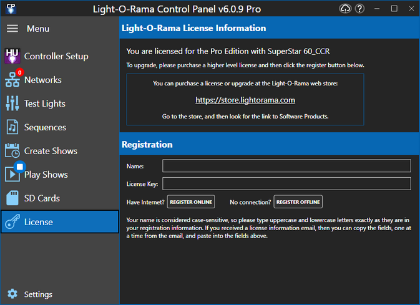The height and width of the screenshot is (305, 420).
Task: Click the Pro Edition license status text
Action: pos(228,51)
